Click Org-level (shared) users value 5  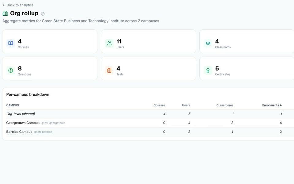coord(189,114)
